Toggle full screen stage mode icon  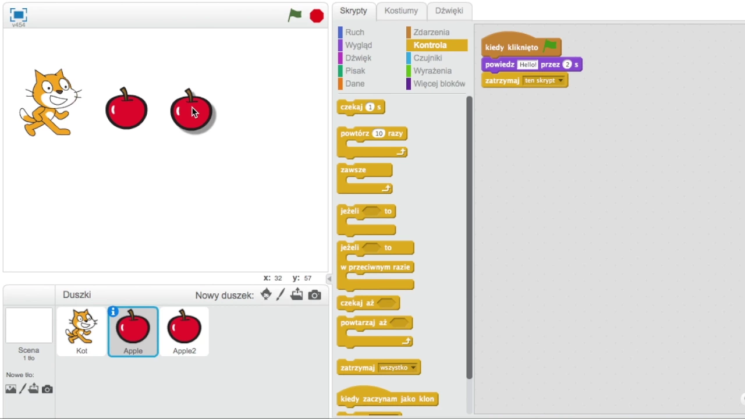tap(19, 15)
